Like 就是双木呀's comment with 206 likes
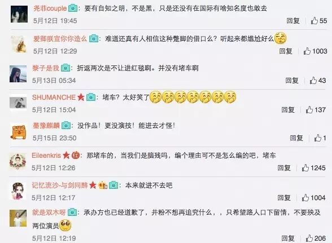This screenshot has height=243, width=332. coord(309,238)
